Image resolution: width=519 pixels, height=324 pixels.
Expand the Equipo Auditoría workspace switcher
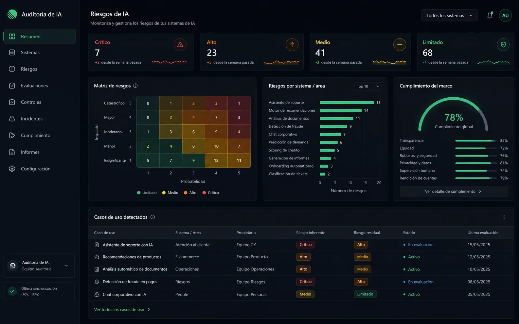(x=39, y=266)
